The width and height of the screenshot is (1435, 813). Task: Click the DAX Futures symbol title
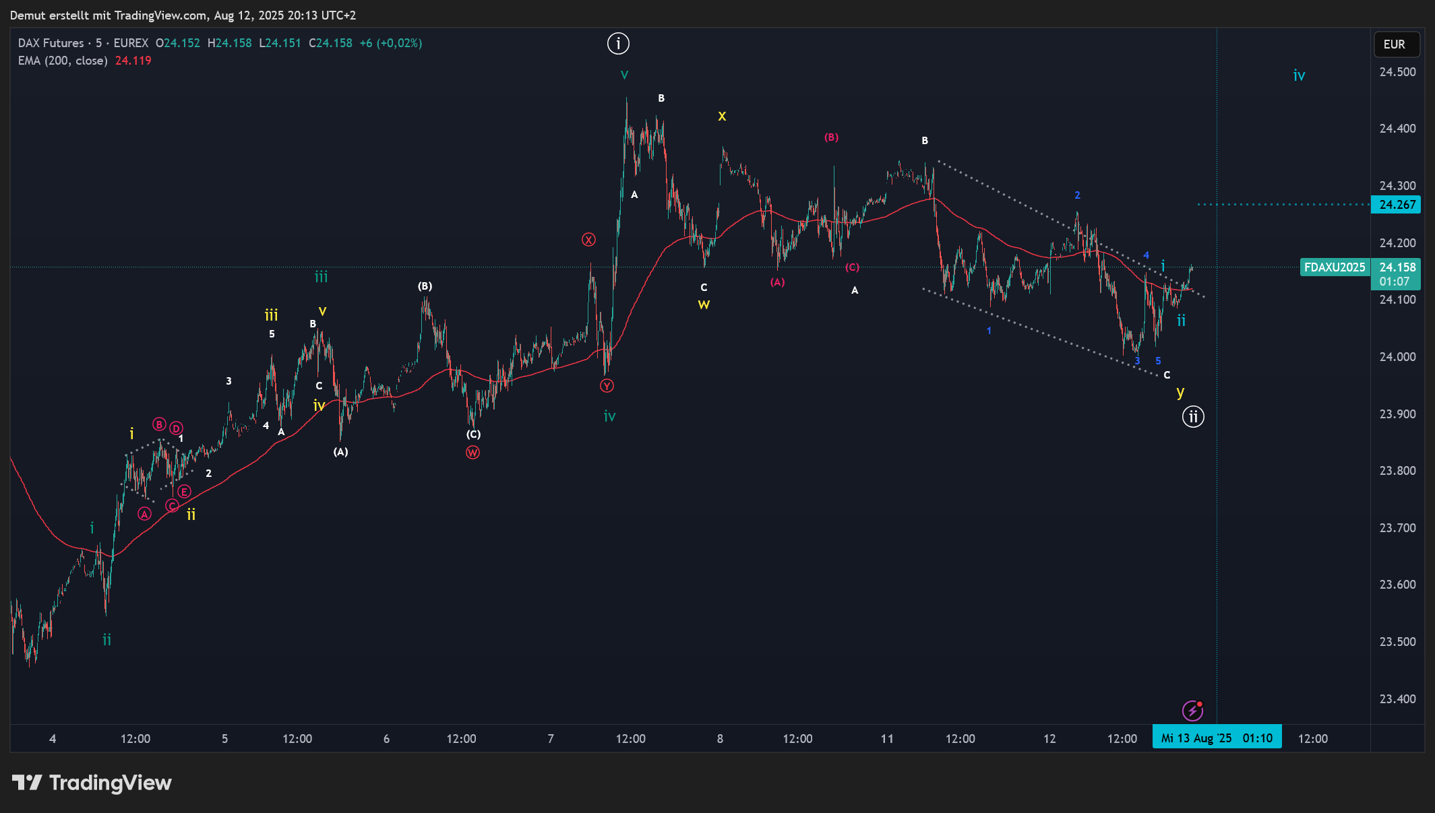[x=51, y=43]
